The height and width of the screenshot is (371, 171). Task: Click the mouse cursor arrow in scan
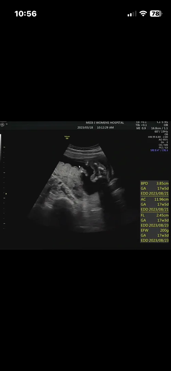point(80,167)
